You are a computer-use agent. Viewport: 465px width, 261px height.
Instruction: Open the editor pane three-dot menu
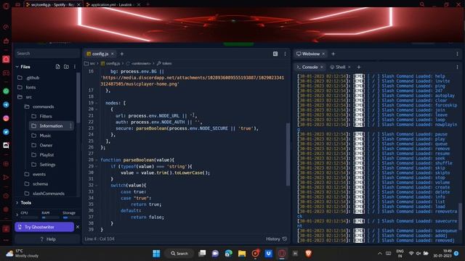tap(285, 54)
